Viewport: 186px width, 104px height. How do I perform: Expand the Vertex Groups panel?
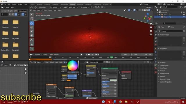(164, 35)
